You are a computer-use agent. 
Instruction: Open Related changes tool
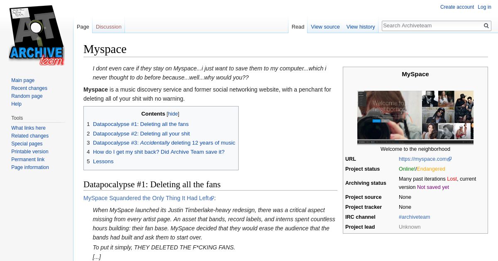click(30, 136)
